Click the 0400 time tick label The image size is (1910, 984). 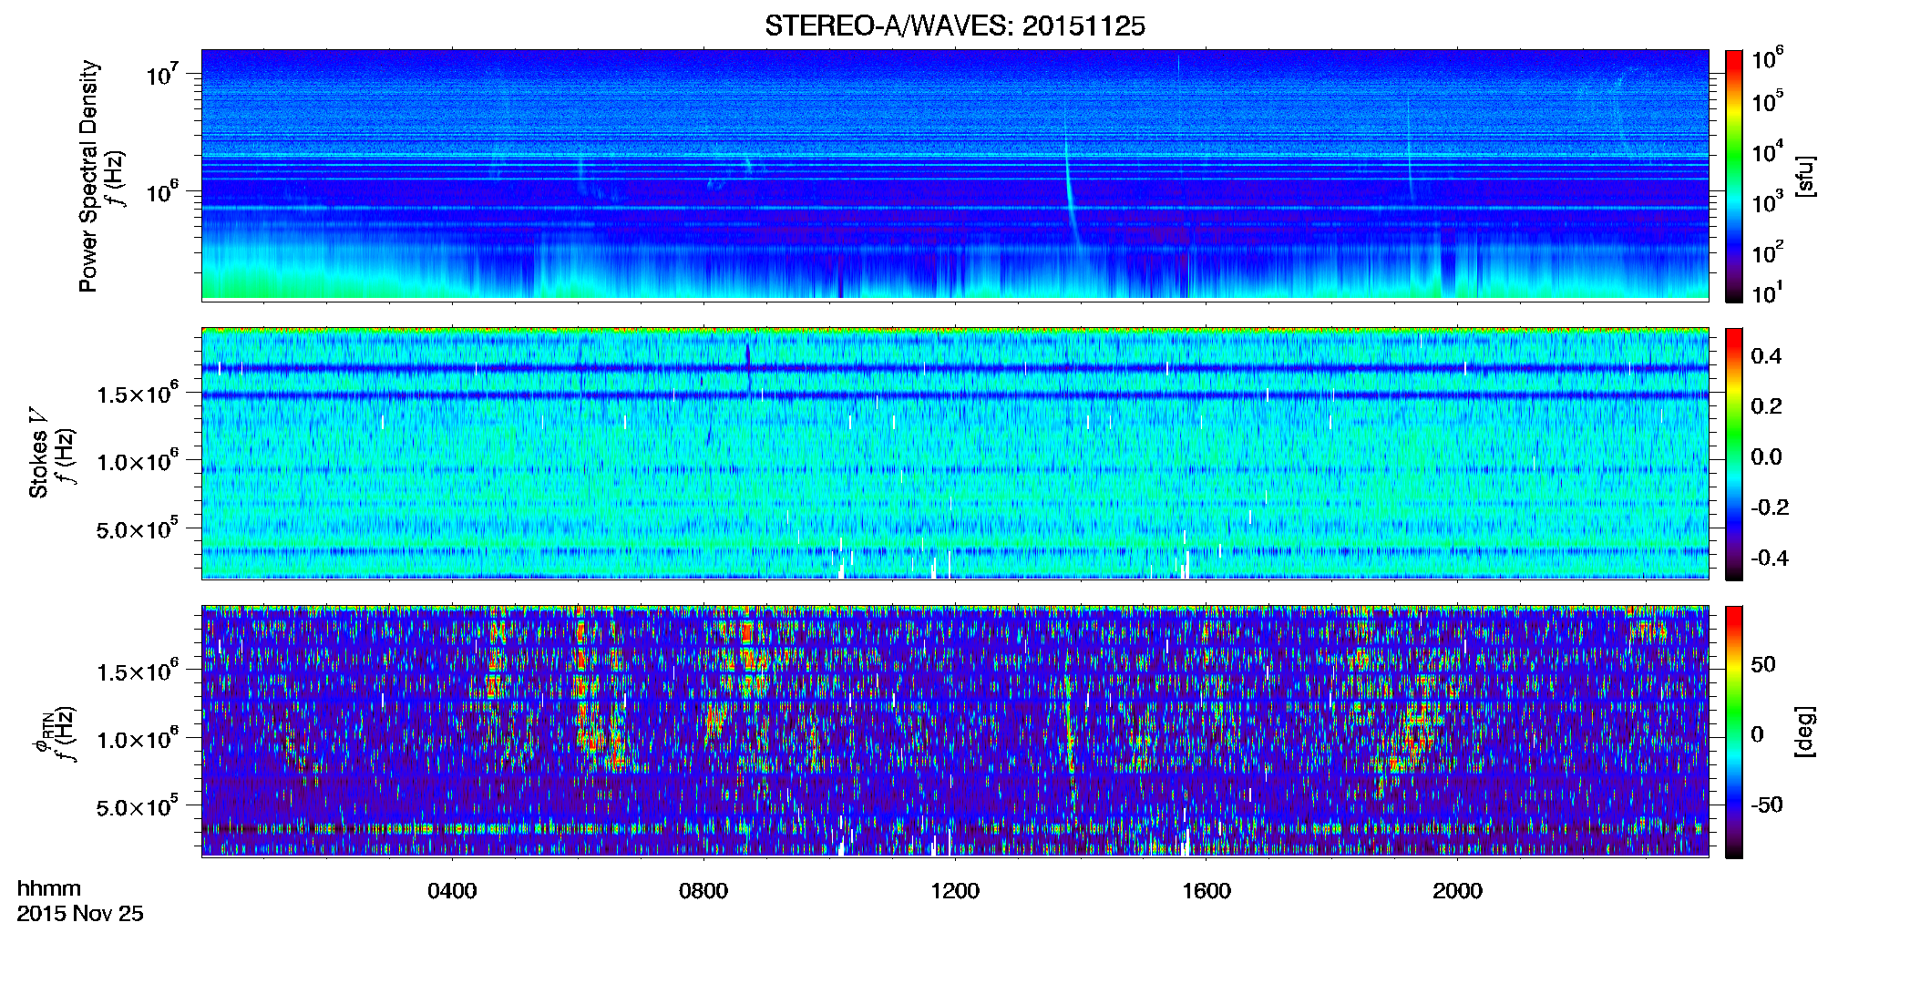click(452, 891)
